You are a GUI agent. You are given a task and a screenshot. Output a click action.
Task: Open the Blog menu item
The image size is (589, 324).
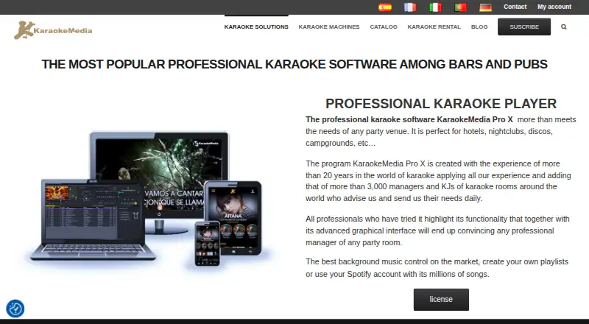479,27
